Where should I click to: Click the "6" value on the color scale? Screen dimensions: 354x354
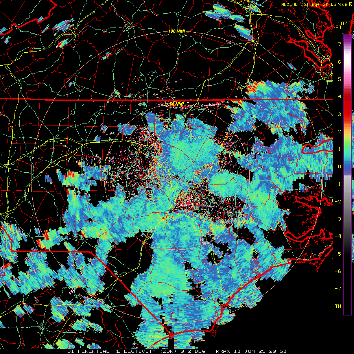(x=339, y=62)
